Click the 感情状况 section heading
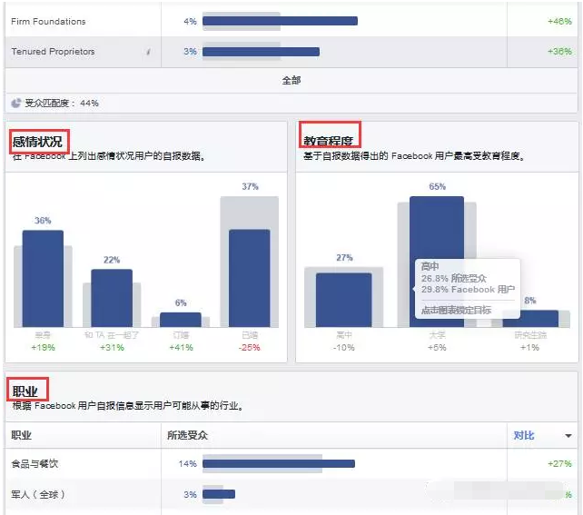The width and height of the screenshot is (583, 515). (x=37, y=142)
